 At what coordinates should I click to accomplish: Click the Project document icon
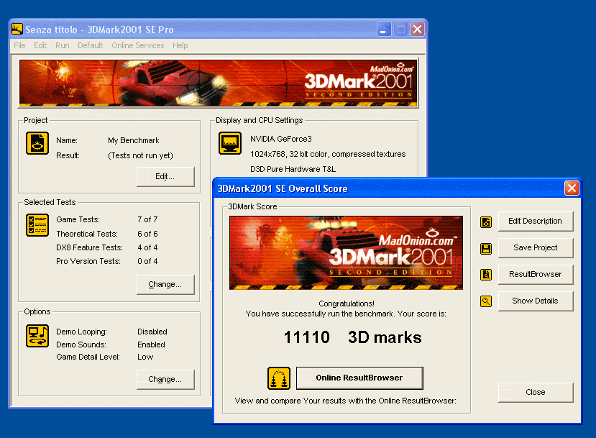pyautogui.click(x=37, y=144)
